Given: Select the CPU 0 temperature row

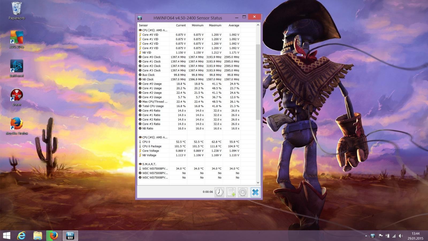Looking at the screenshot, I should tap(189, 142).
